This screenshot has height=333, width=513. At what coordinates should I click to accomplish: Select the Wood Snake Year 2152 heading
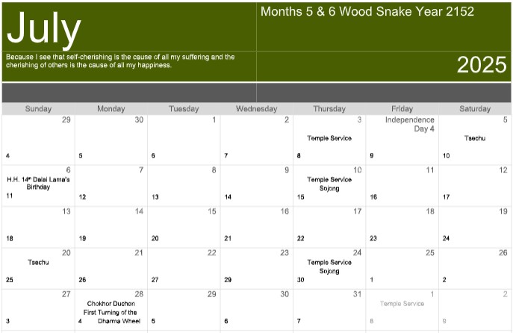367,12
